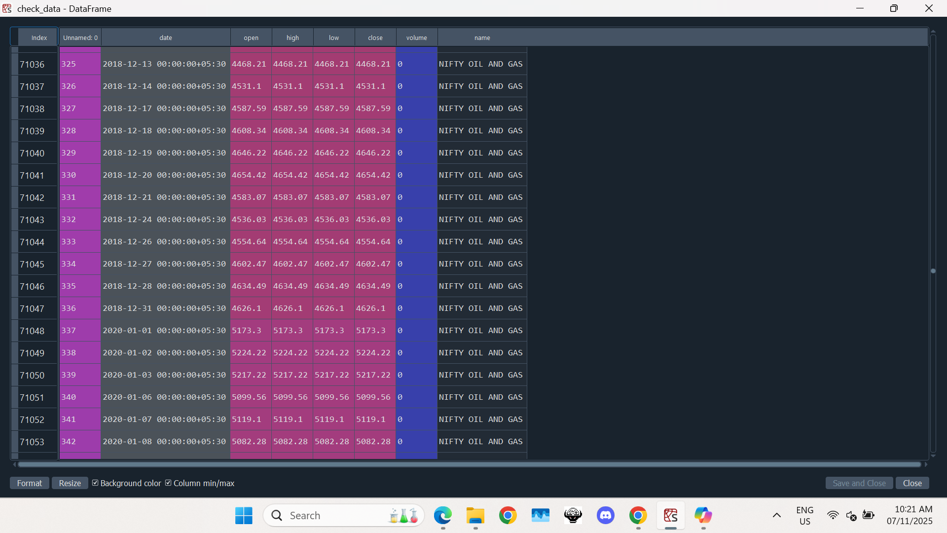Sort by the date column header

pyautogui.click(x=166, y=38)
